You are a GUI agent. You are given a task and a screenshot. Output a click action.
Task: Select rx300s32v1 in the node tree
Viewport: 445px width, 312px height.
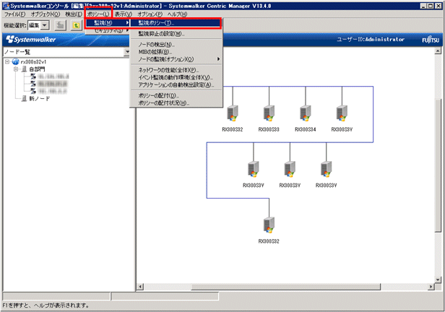coord(33,62)
